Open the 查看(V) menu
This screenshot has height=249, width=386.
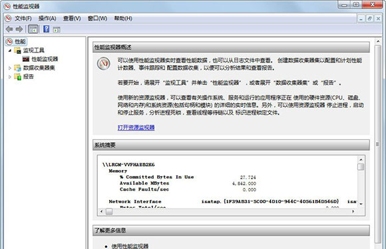click(x=72, y=19)
